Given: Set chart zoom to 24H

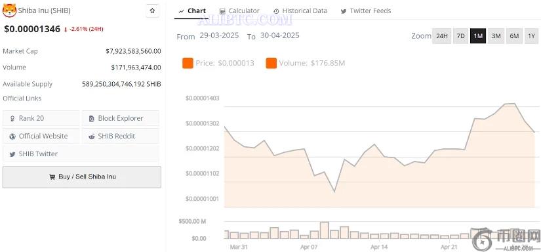Looking at the screenshot, I should [441, 36].
